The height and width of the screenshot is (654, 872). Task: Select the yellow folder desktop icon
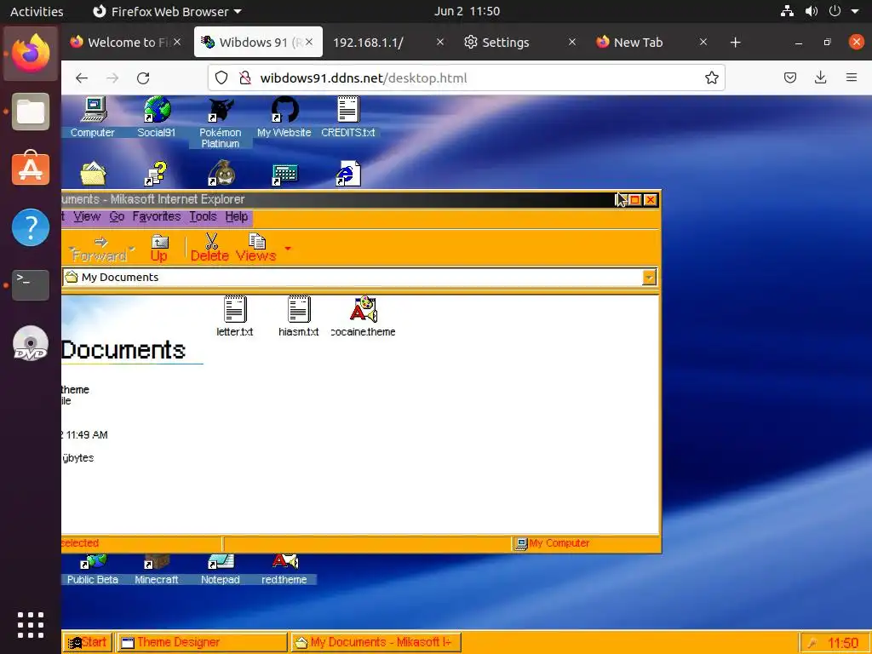[93, 174]
